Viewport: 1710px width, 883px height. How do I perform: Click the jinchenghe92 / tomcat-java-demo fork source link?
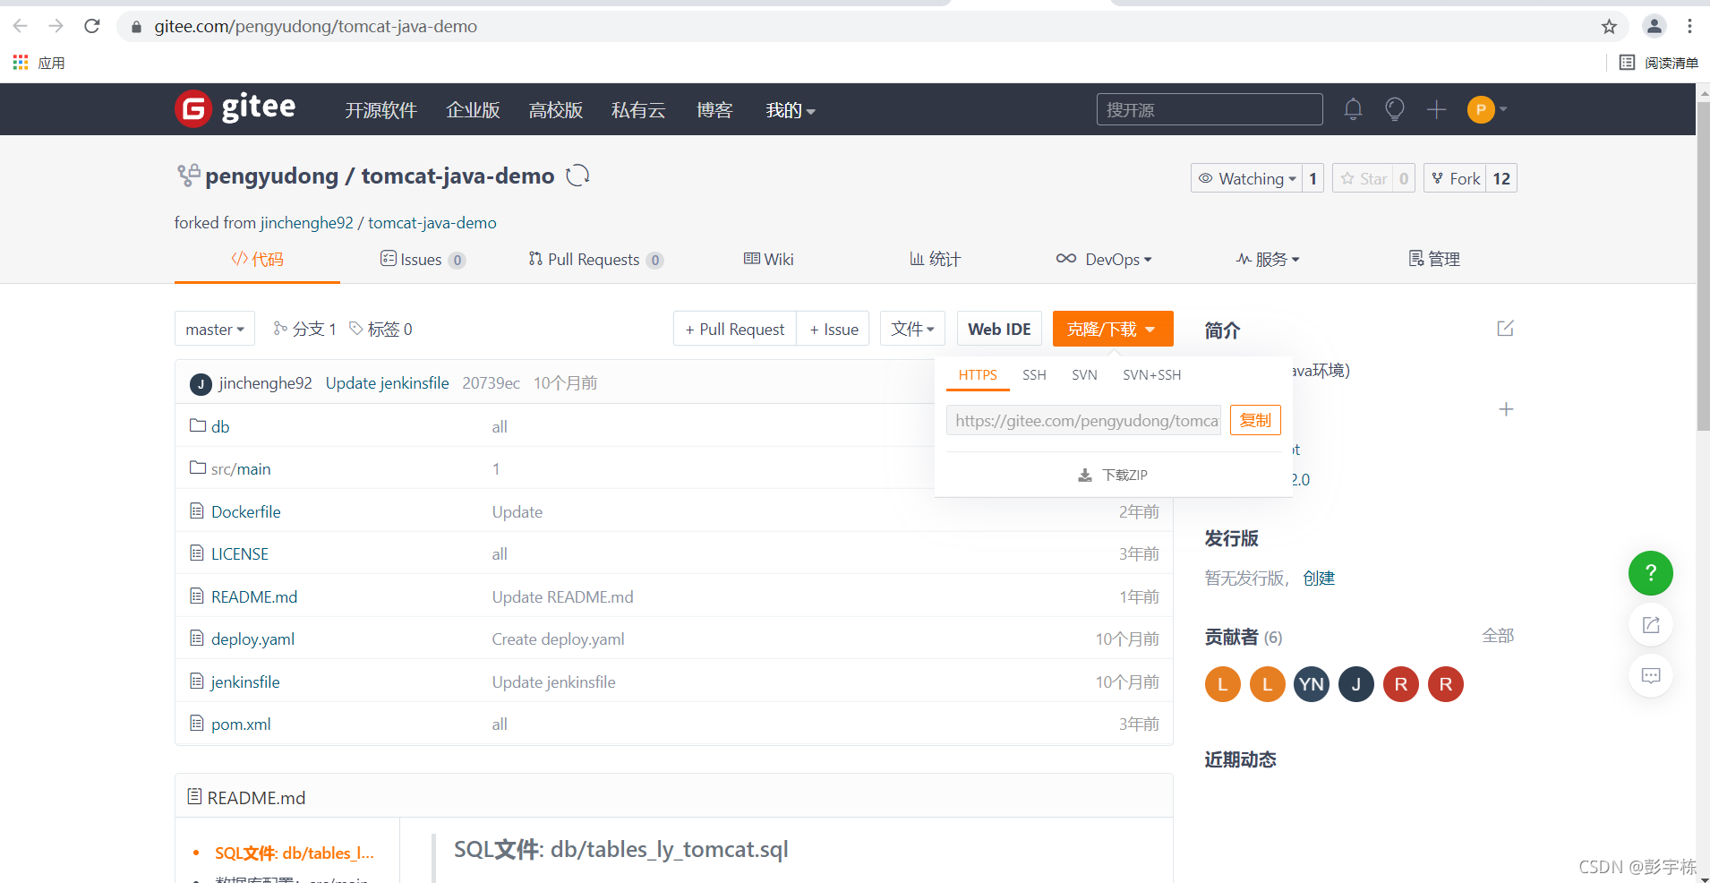point(379,222)
